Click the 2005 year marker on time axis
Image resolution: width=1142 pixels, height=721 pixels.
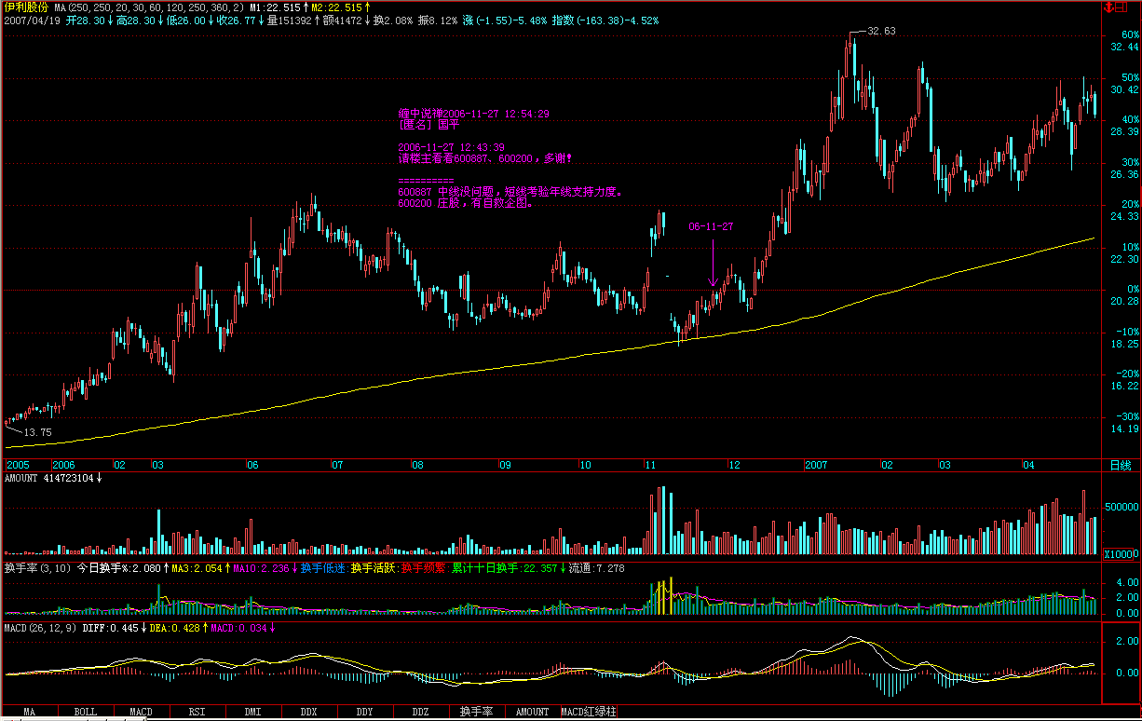point(18,464)
